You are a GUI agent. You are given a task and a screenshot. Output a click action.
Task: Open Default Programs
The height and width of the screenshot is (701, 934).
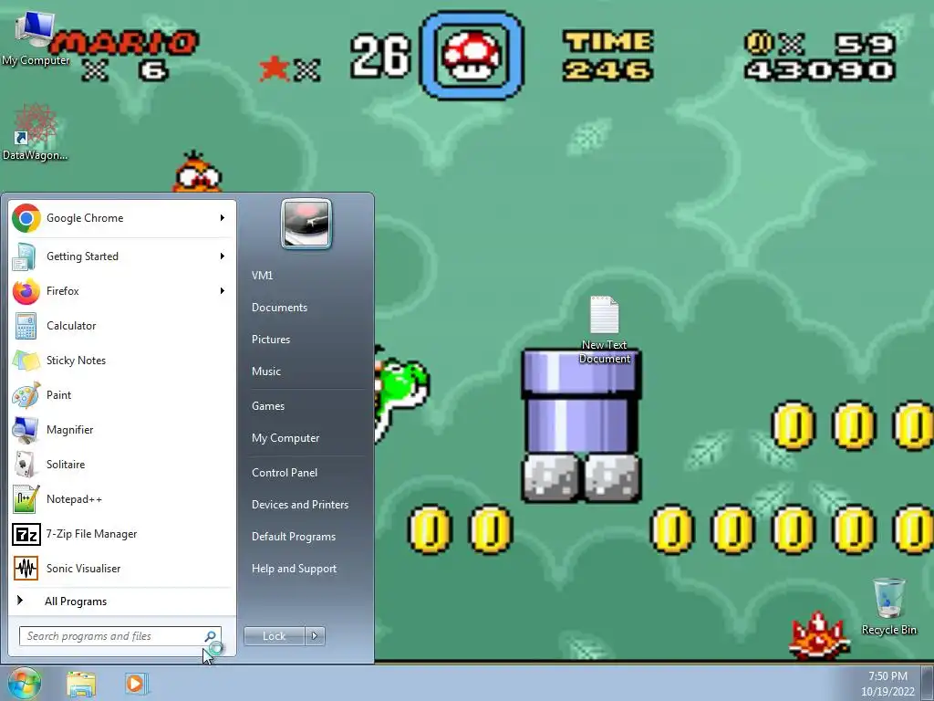point(294,537)
